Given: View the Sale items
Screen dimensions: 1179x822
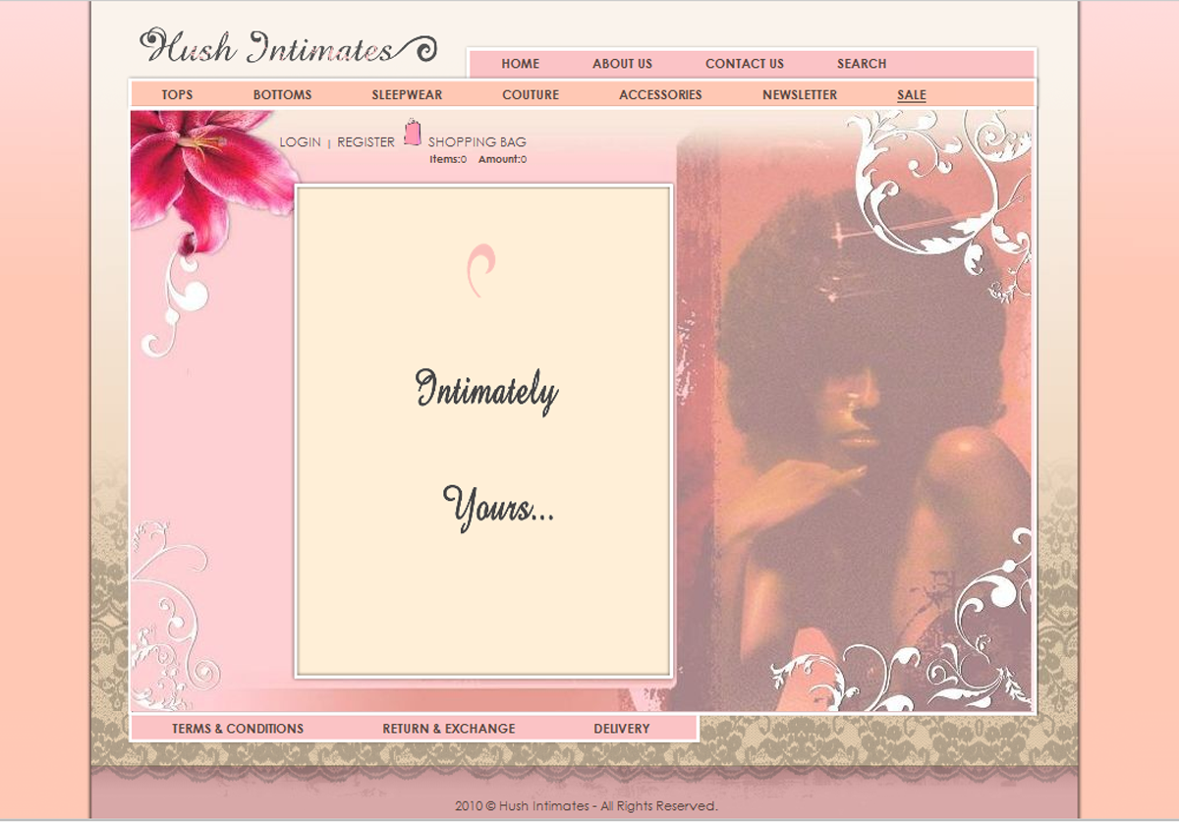Looking at the screenshot, I should [911, 95].
